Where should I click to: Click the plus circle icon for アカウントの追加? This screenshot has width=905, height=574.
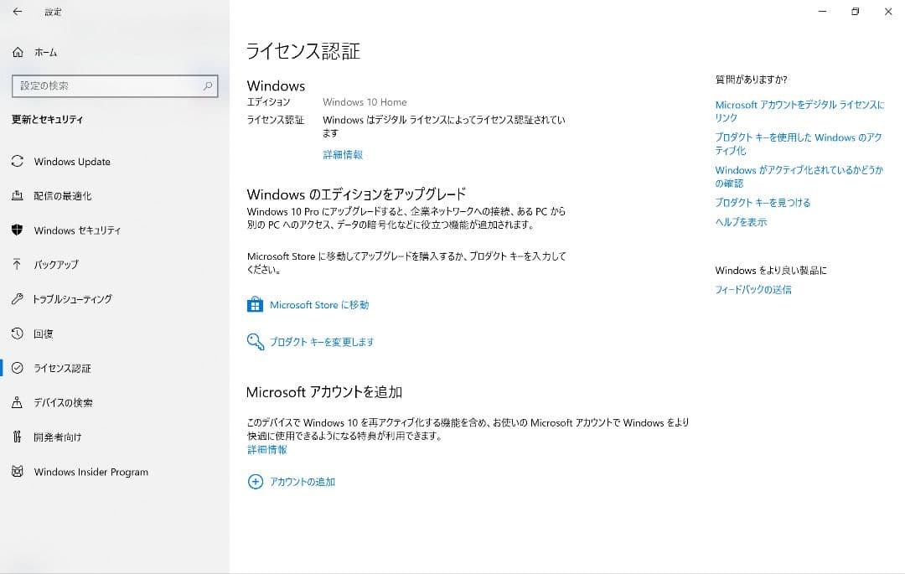255,482
